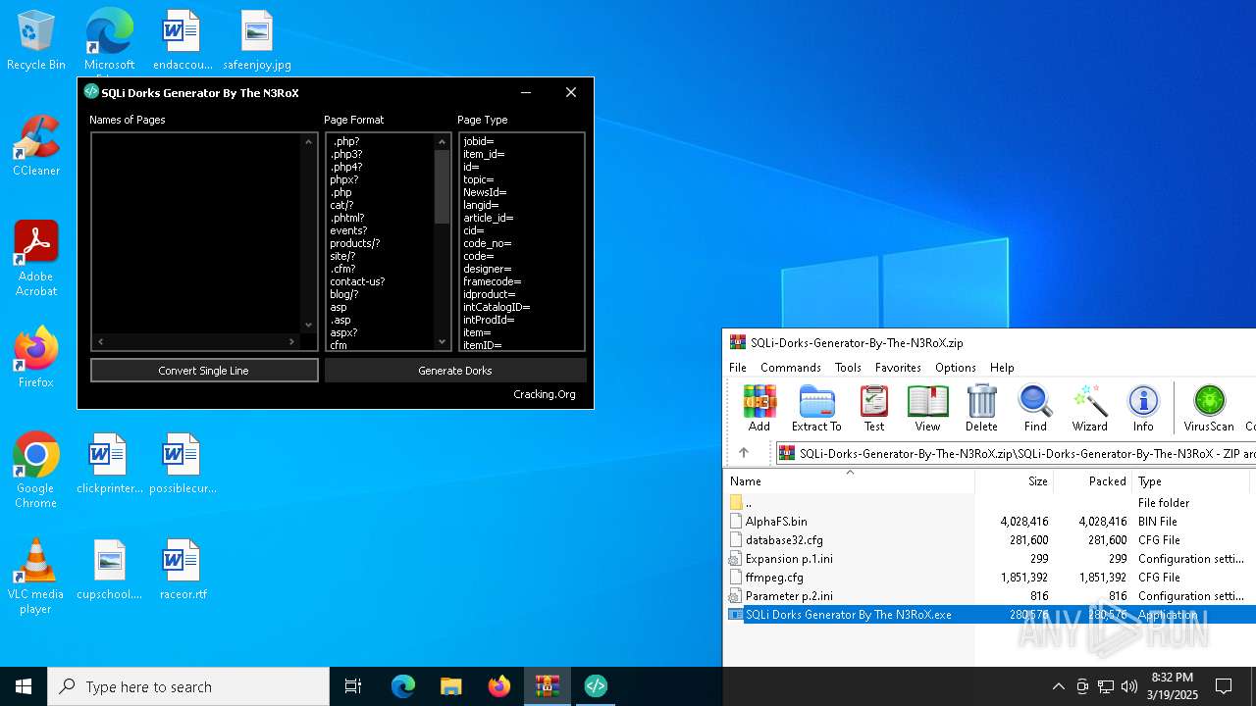Select the VLC media player desktop icon
This screenshot has width=1256, height=706.
(36, 577)
